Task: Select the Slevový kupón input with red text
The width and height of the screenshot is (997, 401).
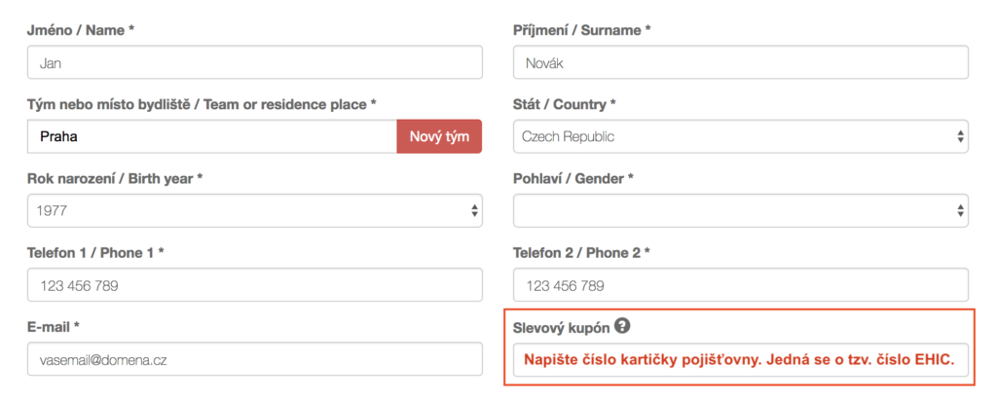Action: (x=741, y=360)
